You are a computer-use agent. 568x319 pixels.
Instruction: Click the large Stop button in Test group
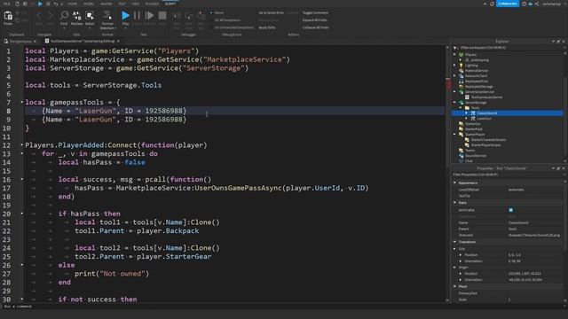click(162, 16)
